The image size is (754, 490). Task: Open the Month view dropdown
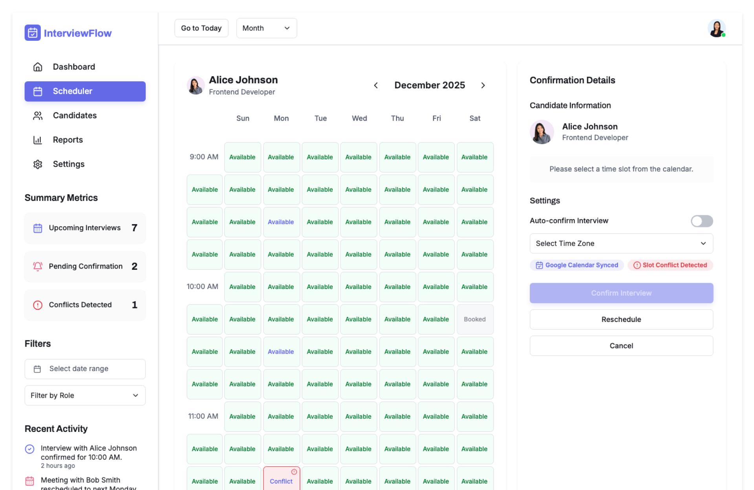click(266, 28)
